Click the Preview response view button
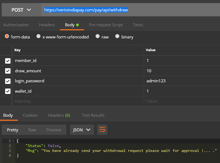Viewport: 220px width, 163px height. pyautogui.click(x=54, y=130)
